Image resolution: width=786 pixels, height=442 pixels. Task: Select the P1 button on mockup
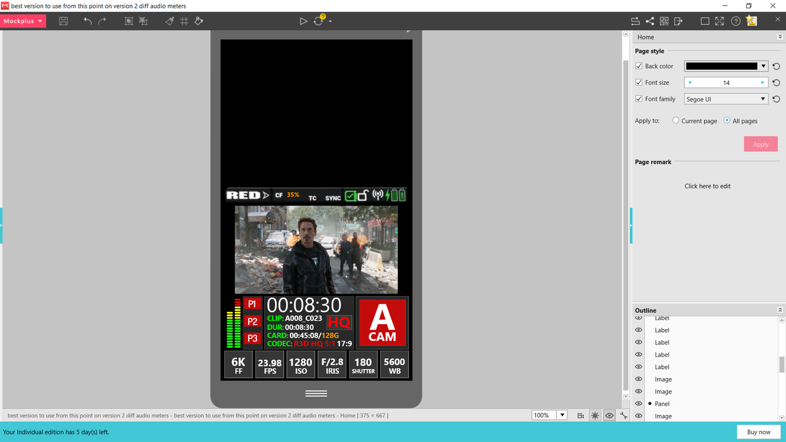point(252,304)
